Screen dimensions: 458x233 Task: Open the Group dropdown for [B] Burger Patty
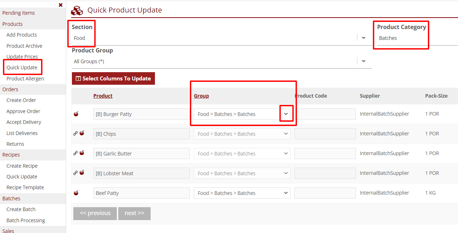click(x=286, y=114)
